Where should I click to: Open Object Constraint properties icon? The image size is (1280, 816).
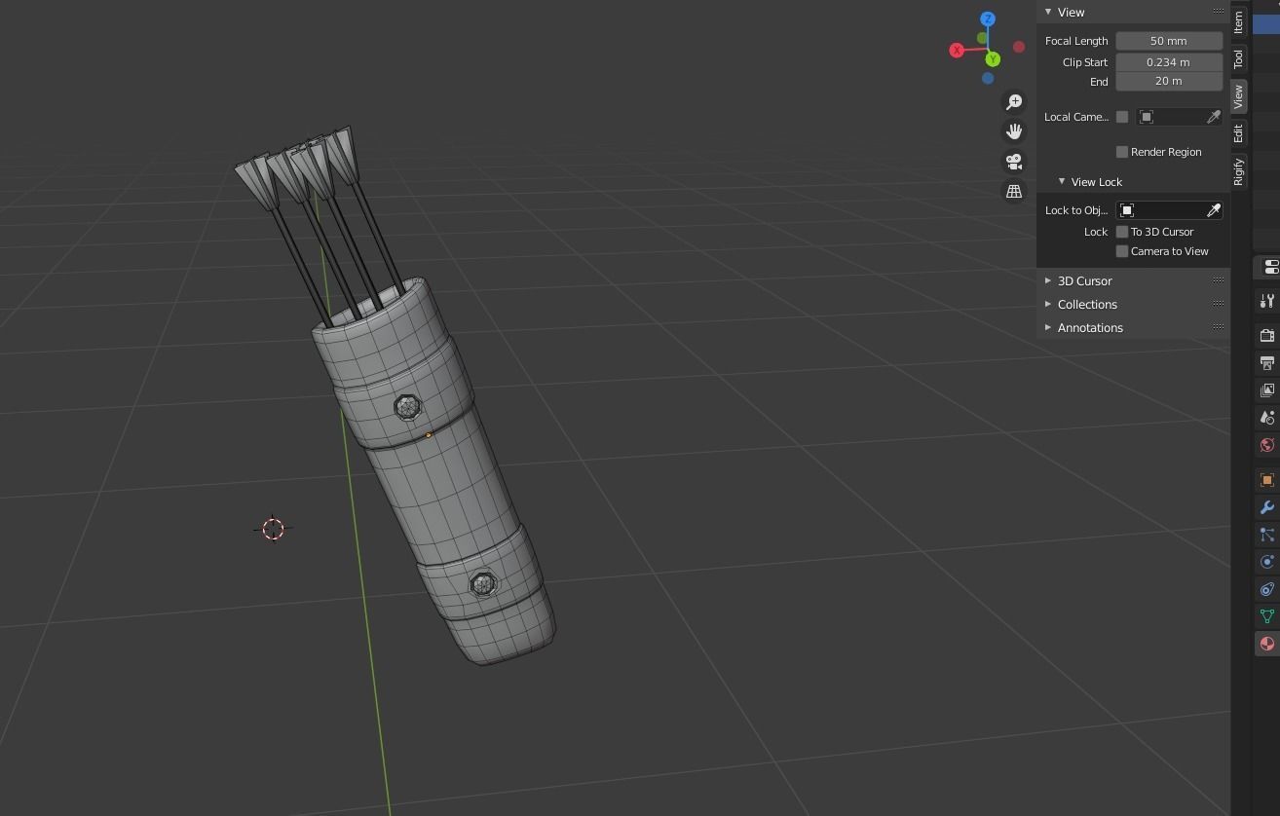[1266, 589]
